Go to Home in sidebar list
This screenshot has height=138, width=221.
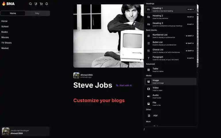tap(4, 21)
